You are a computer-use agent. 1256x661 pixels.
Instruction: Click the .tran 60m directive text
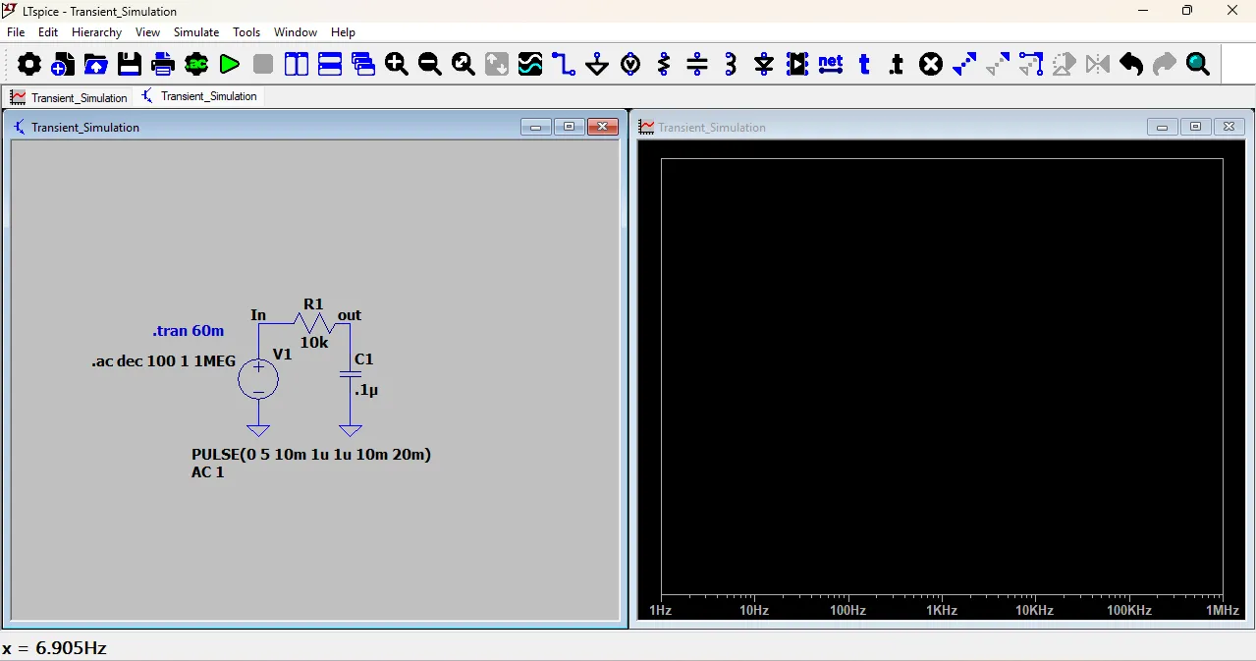tap(188, 331)
